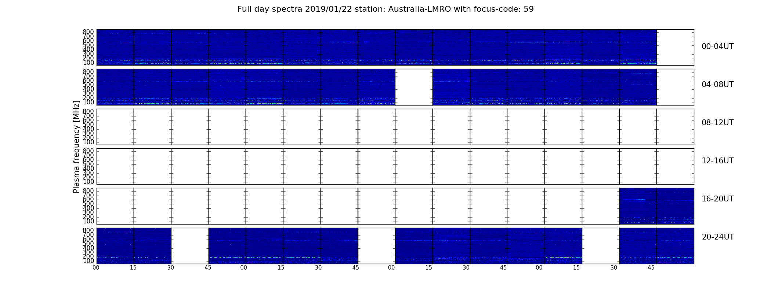Click the 100 tick label of the 12-16UT panel
The width and height of the screenshot is (771, 293).
pyautogui.click(x=88, y=182)
